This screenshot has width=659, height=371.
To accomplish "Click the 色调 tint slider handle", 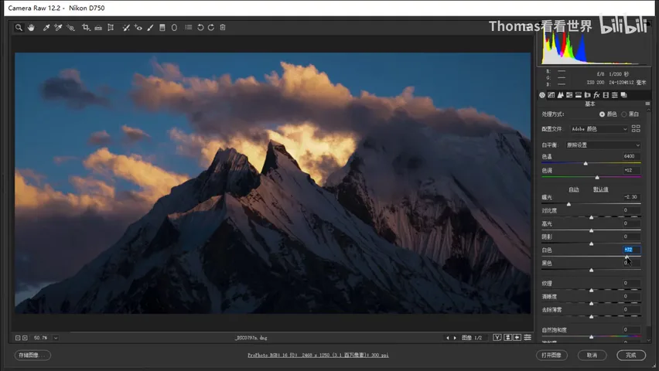I will [597, 177].
